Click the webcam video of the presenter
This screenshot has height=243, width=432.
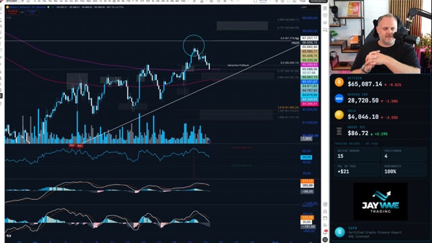point(381,36)
